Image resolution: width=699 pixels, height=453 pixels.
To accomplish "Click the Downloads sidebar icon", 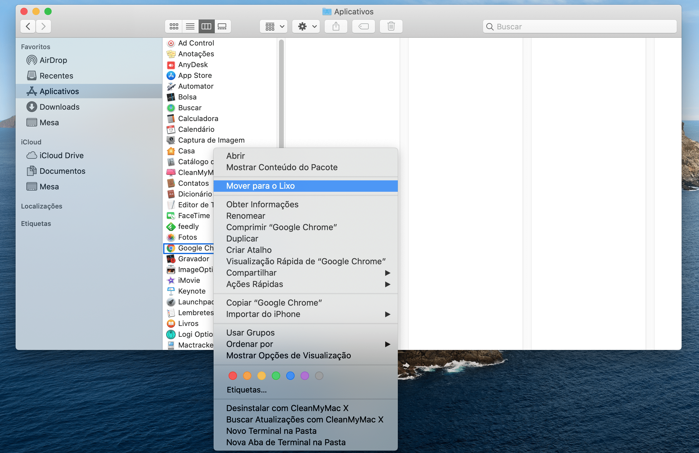I will 31,107.
